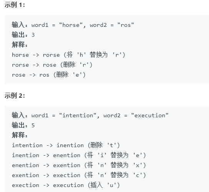This screenshot has height=192, width=209.
Task: Click the word "horse" in the first input line
Action: coord(71,25)
